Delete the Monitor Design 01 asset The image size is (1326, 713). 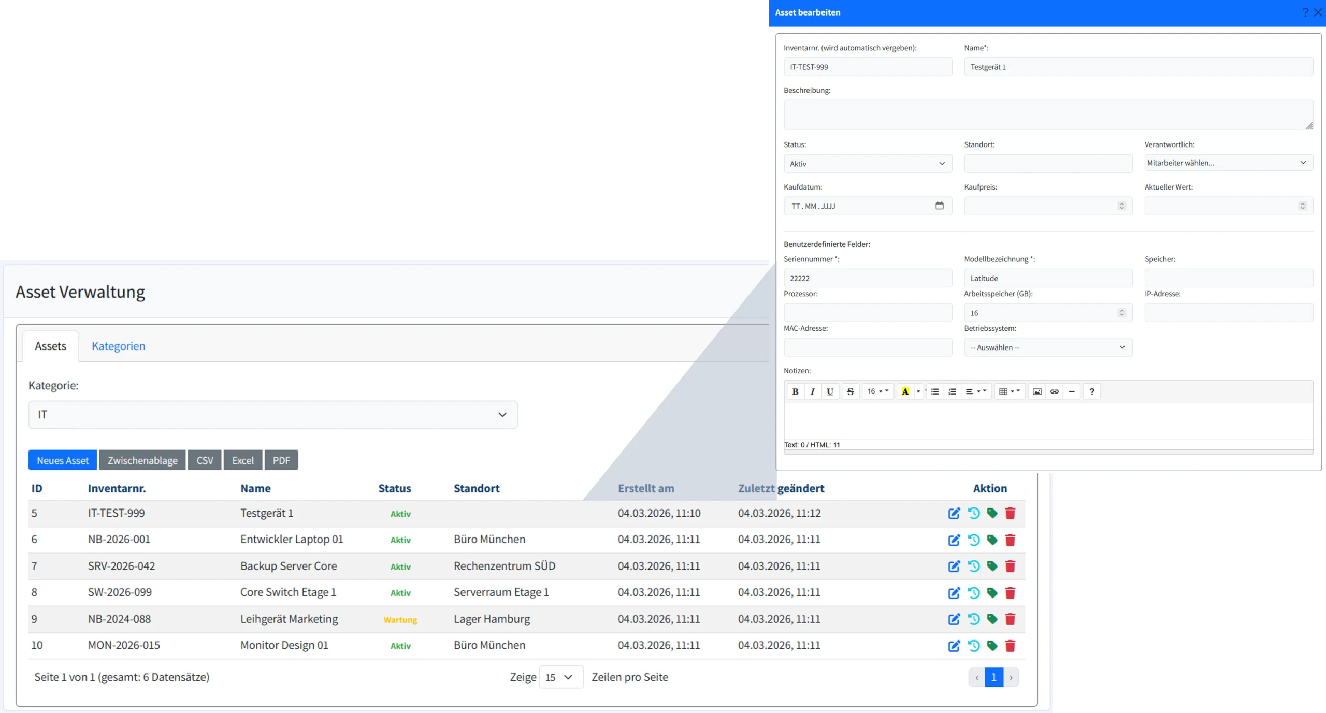pyautogui.click(x=1010, y=646)
